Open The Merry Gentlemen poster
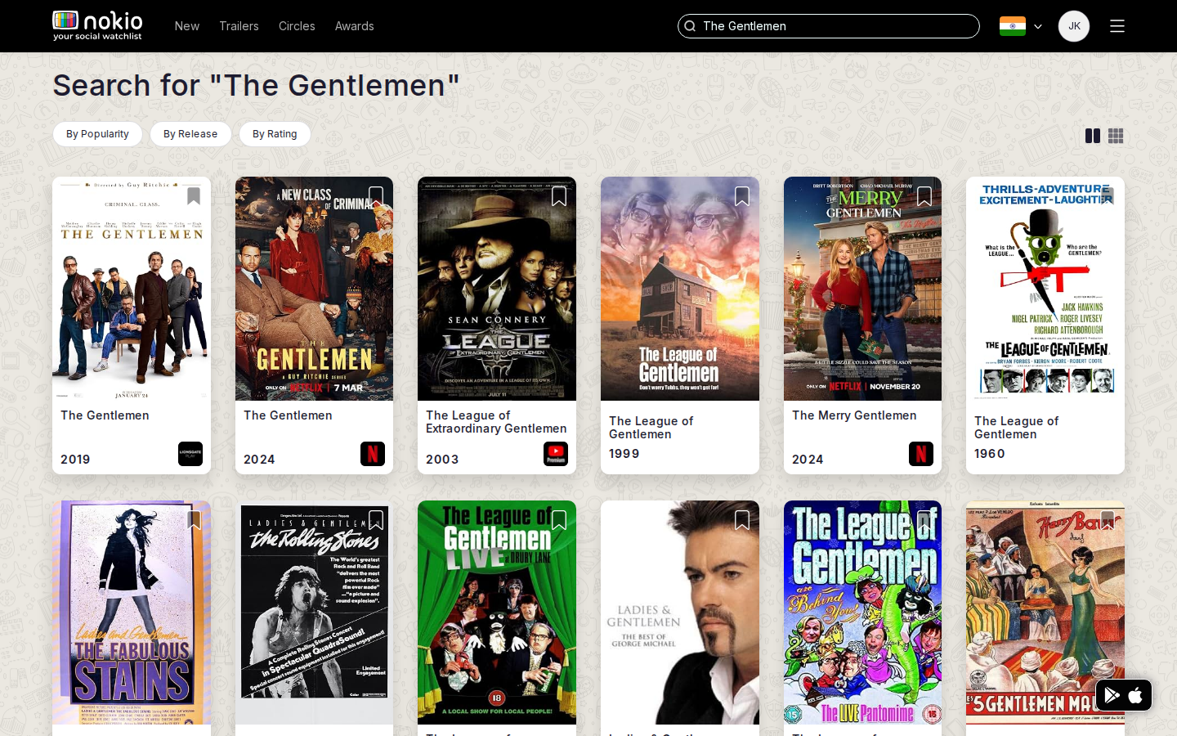The width and height of the screenshot is (1177, 736). click(x=862, y=289)
